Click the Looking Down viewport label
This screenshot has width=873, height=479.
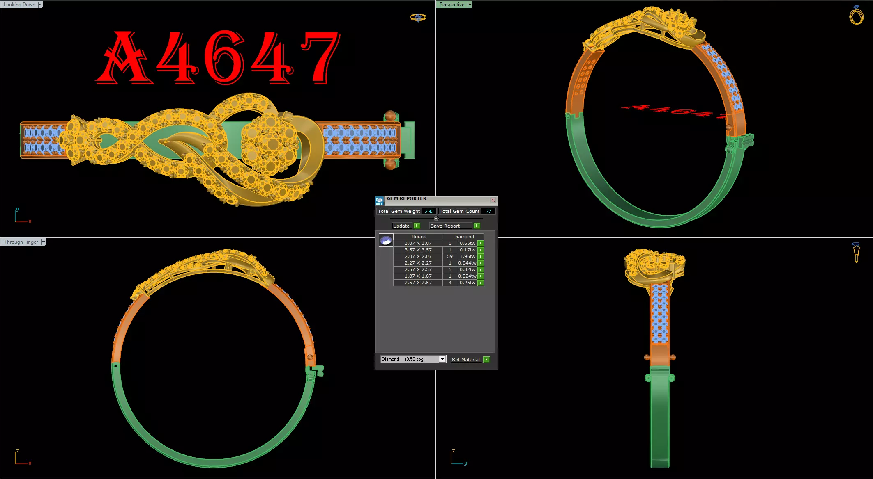[19, 5]
